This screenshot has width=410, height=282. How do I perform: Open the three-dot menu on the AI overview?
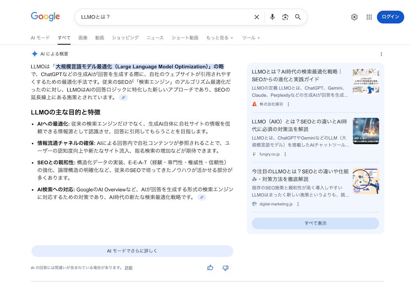pos(381,53)
